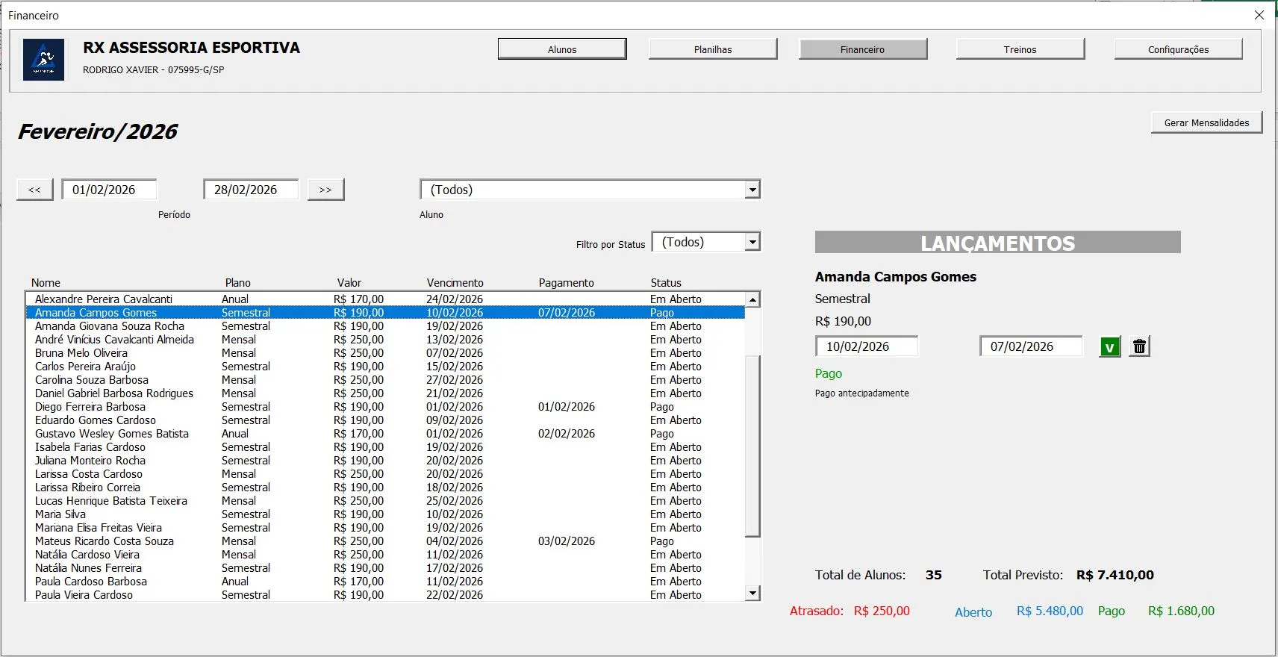Select the Financeiro navigation button
This screenshot has width=1278, height=657.
pyautogui.click(x=862, y=49)
